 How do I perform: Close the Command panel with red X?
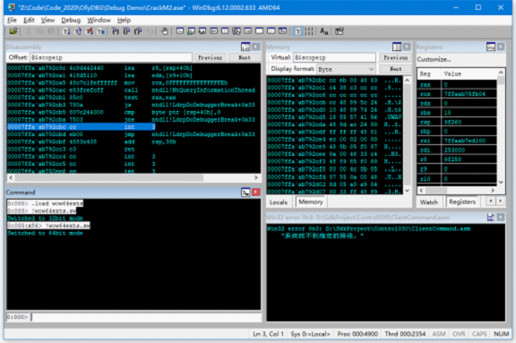[x=256, y=193]
